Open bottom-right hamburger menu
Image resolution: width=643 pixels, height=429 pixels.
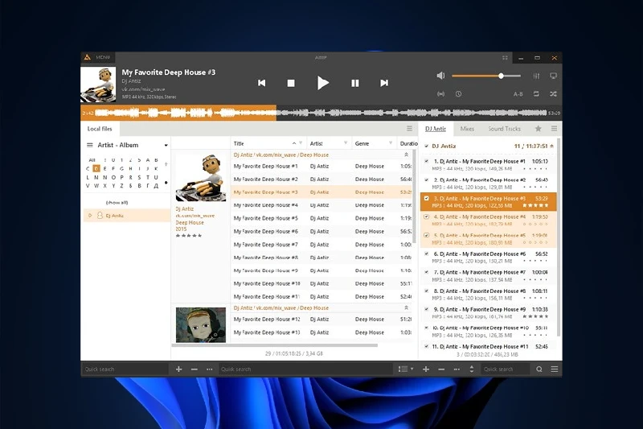[554, 369]
